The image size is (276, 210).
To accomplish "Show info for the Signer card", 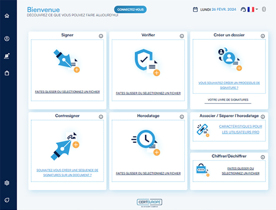I will pyautogui.click(x=101, y=36).
